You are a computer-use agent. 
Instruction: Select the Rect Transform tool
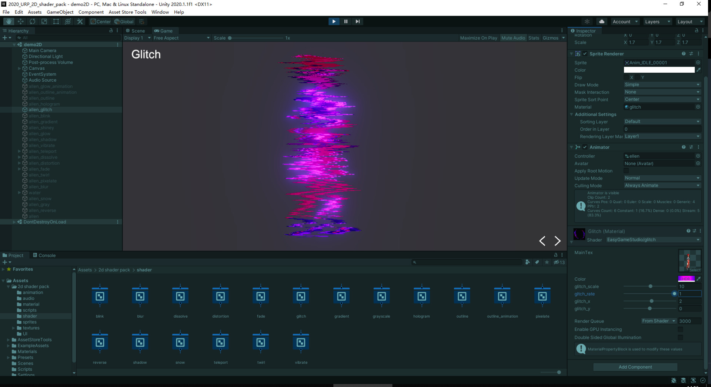(x=56, y=21)
